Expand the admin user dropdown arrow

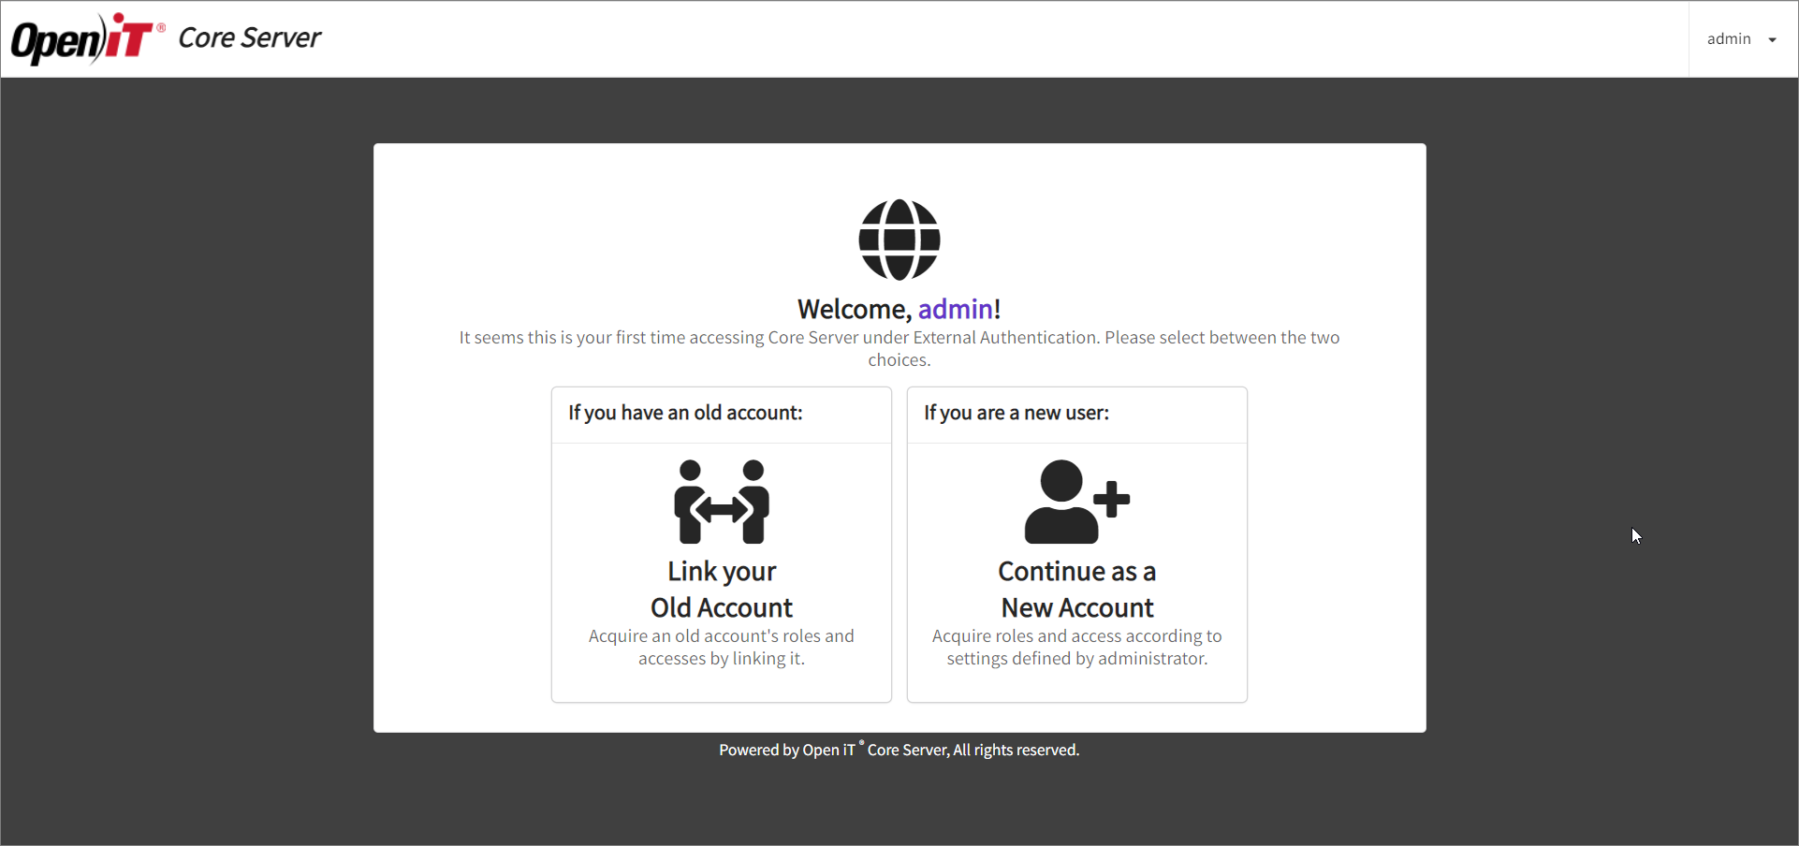click(1772, 39)
